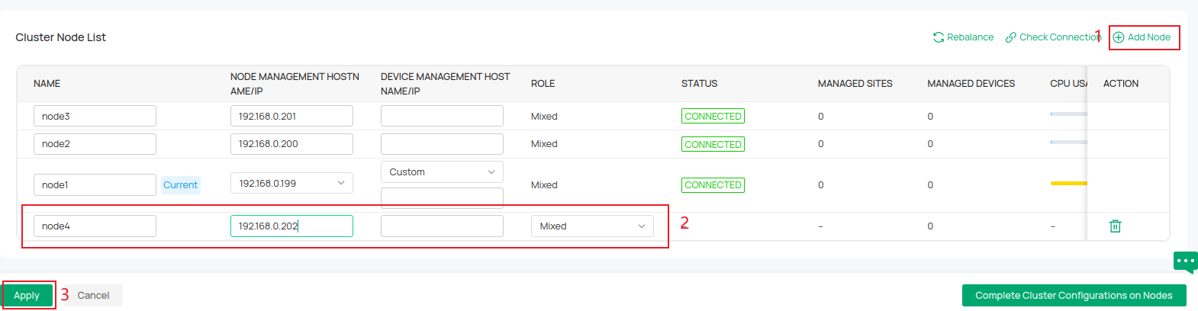This screenshot has width=1198, height=311.
Task: Click the node3 CPU usage bar
Action: 1068,114
